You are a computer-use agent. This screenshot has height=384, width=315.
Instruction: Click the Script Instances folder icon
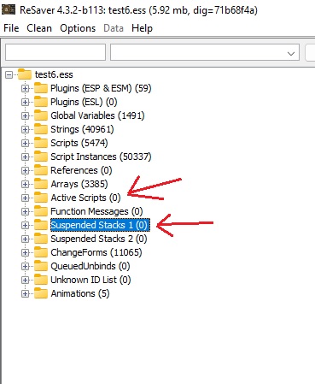pos(41,157)
